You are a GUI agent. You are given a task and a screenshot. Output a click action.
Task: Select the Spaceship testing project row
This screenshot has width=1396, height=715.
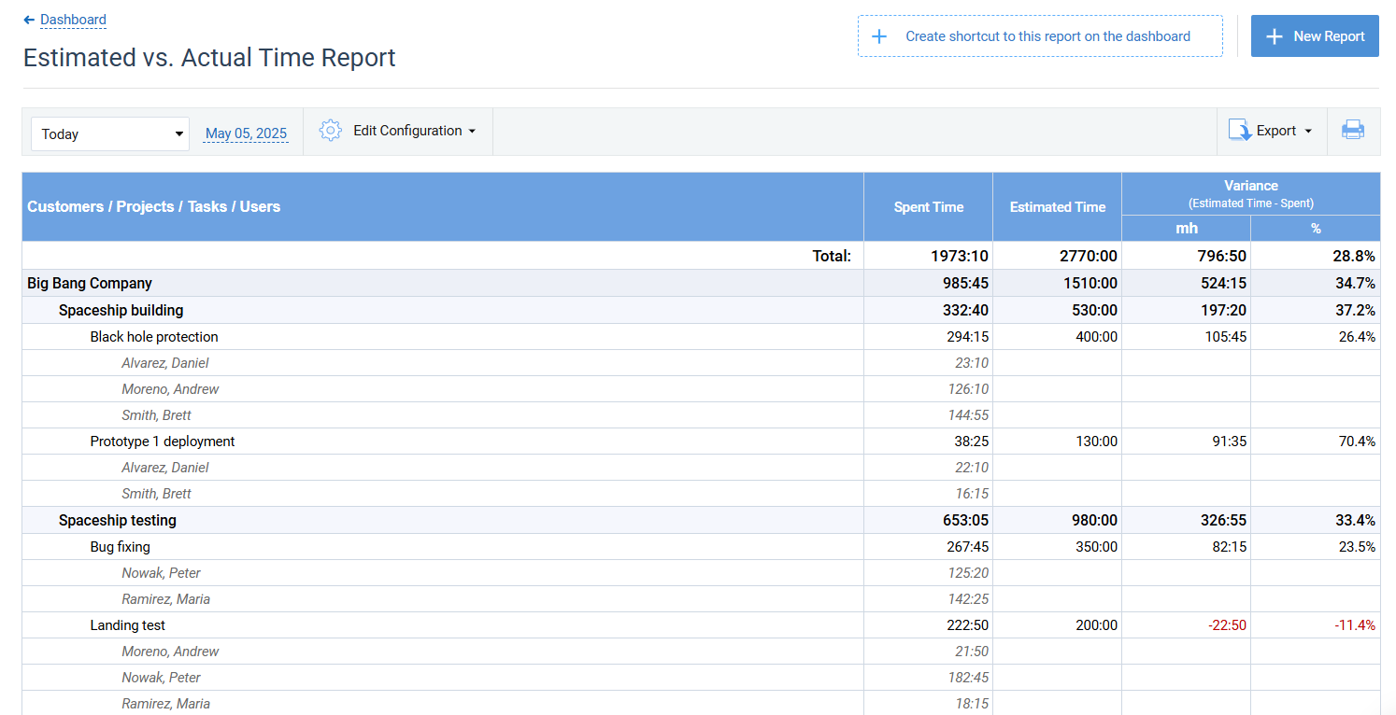point(701,520)
